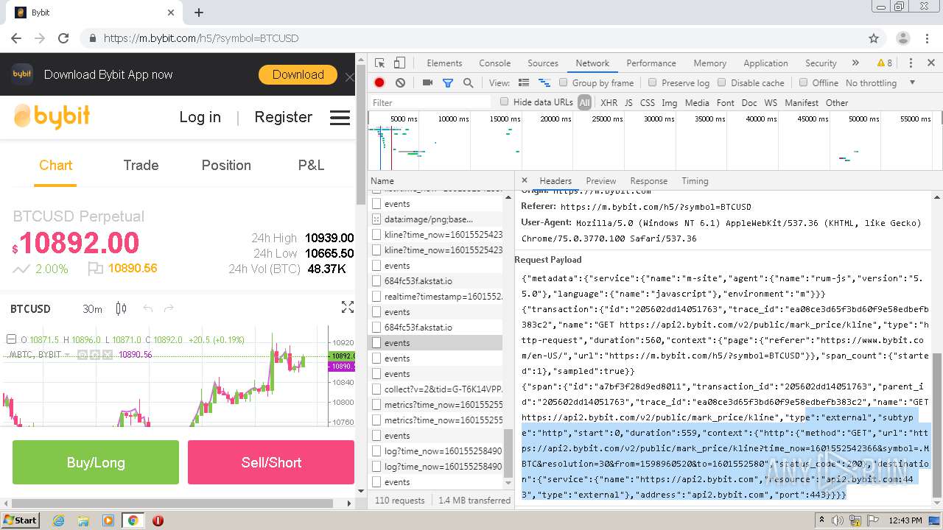The image size is (943, 530).
Task: Click the Sell/Short button
Action: [x=271, y=462]
